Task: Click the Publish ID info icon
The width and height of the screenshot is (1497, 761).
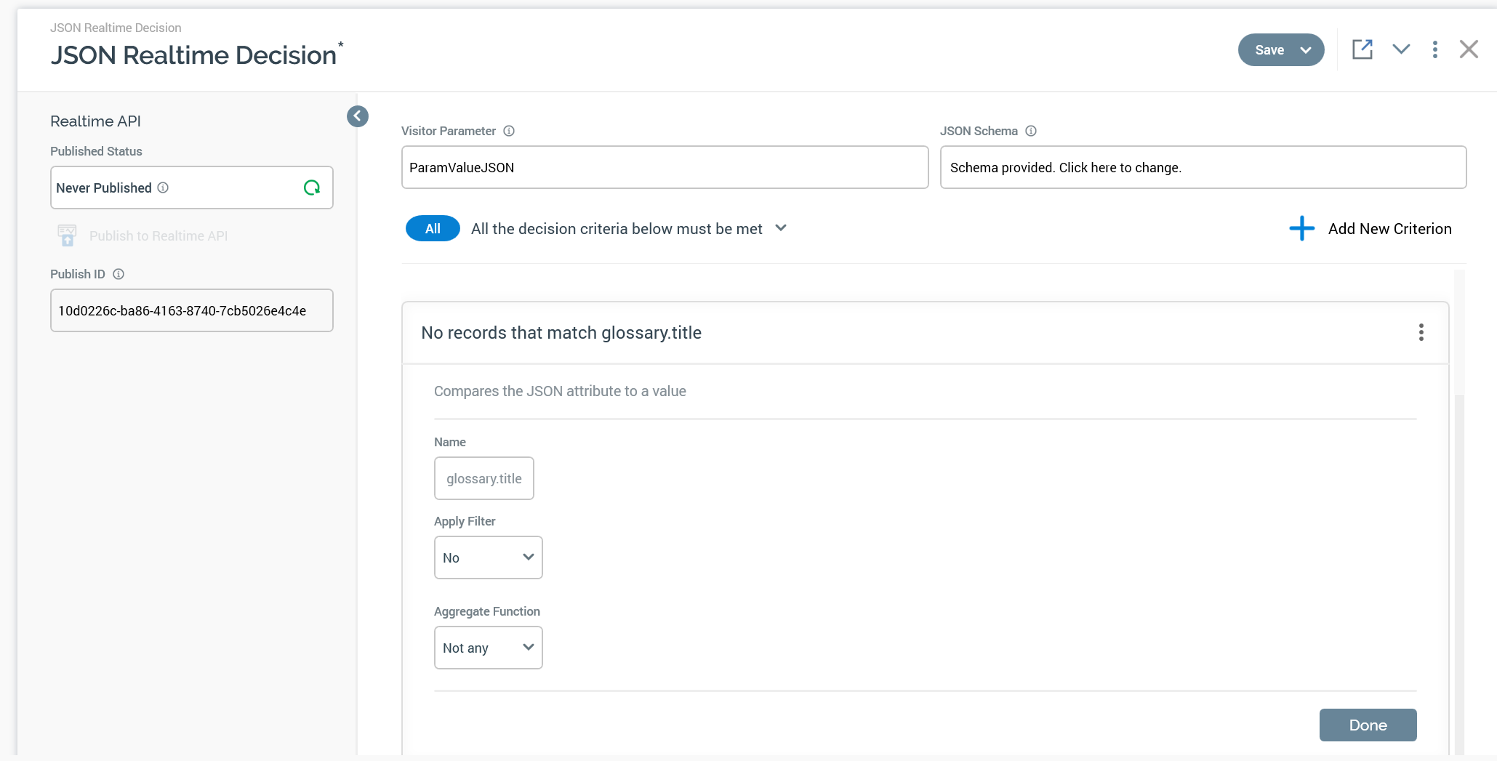Action: (119, 274)
